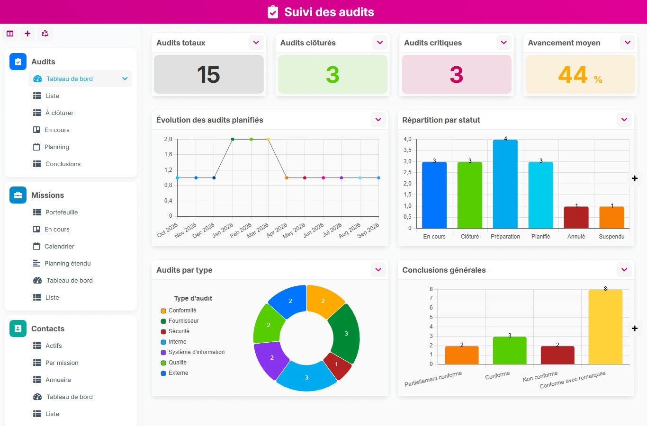Screen dimensions: 647x426
Task: Open the Audits par type panel dropdown
Action: click(x=378, y=270)
